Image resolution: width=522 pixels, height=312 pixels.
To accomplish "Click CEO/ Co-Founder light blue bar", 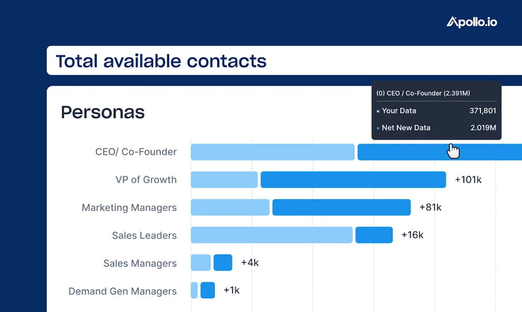I will [272, 152].
